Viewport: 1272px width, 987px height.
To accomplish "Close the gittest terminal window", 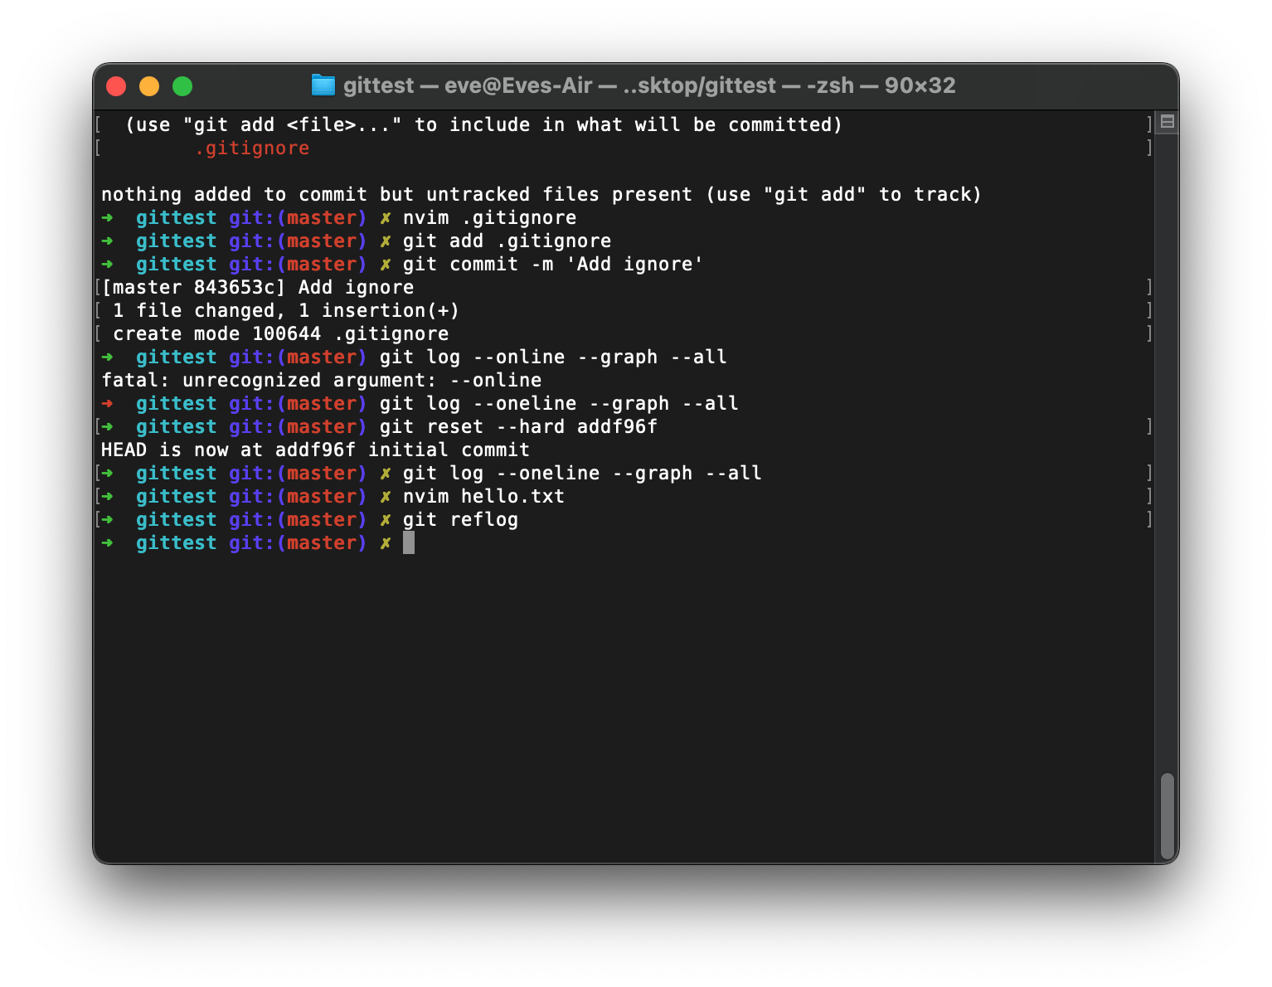I will (x=116, y=86).
